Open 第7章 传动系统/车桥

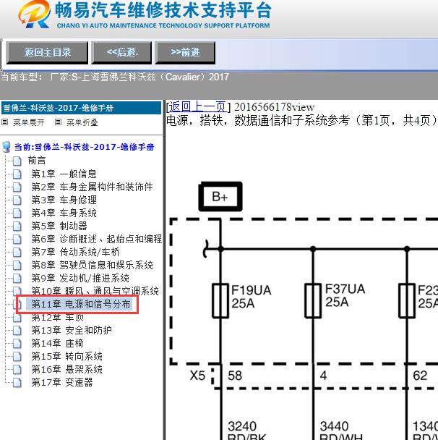[x=76, y=252]
